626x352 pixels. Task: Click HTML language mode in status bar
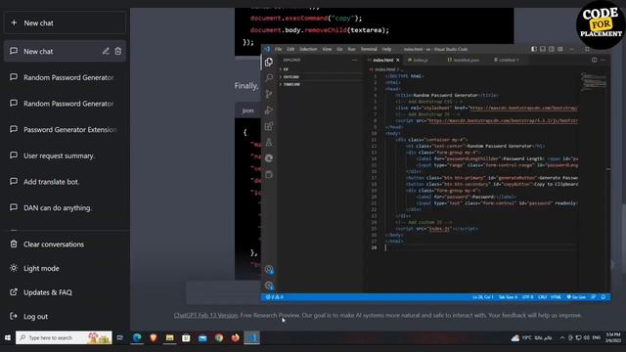pos(556,297)
